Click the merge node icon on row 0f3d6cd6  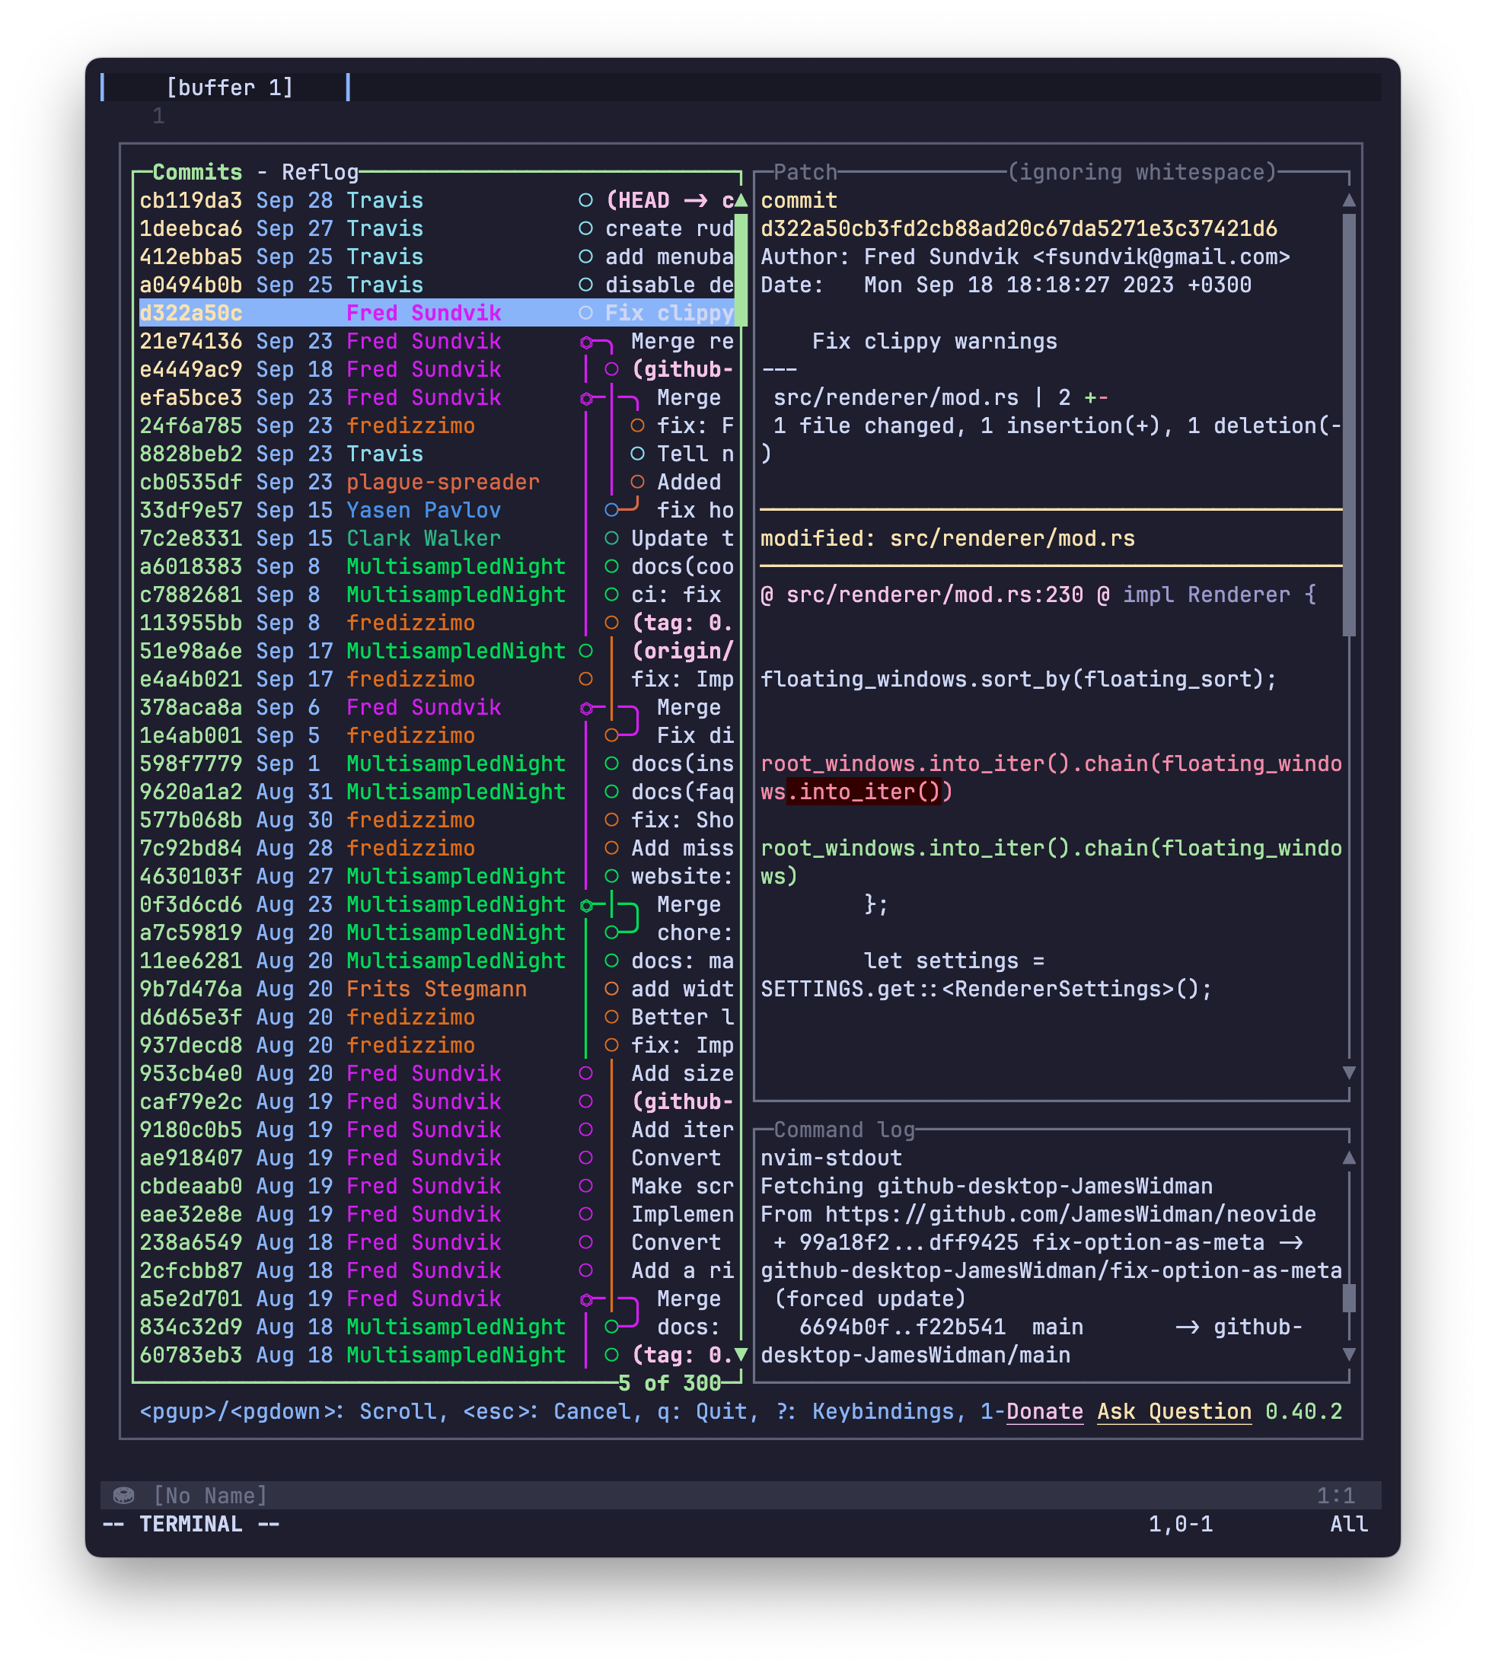(586, 905)
